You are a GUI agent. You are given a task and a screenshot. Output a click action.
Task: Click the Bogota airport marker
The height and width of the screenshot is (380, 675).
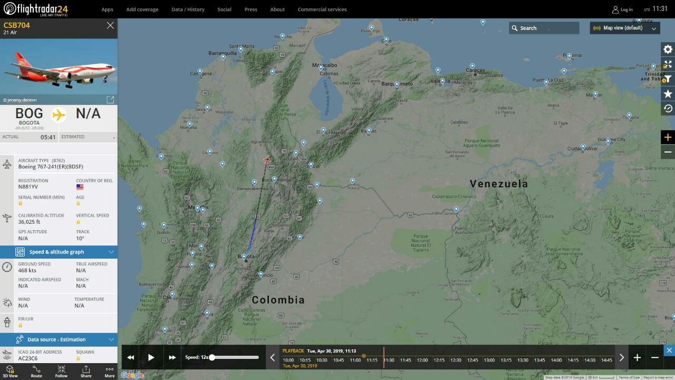pos(244,256)
